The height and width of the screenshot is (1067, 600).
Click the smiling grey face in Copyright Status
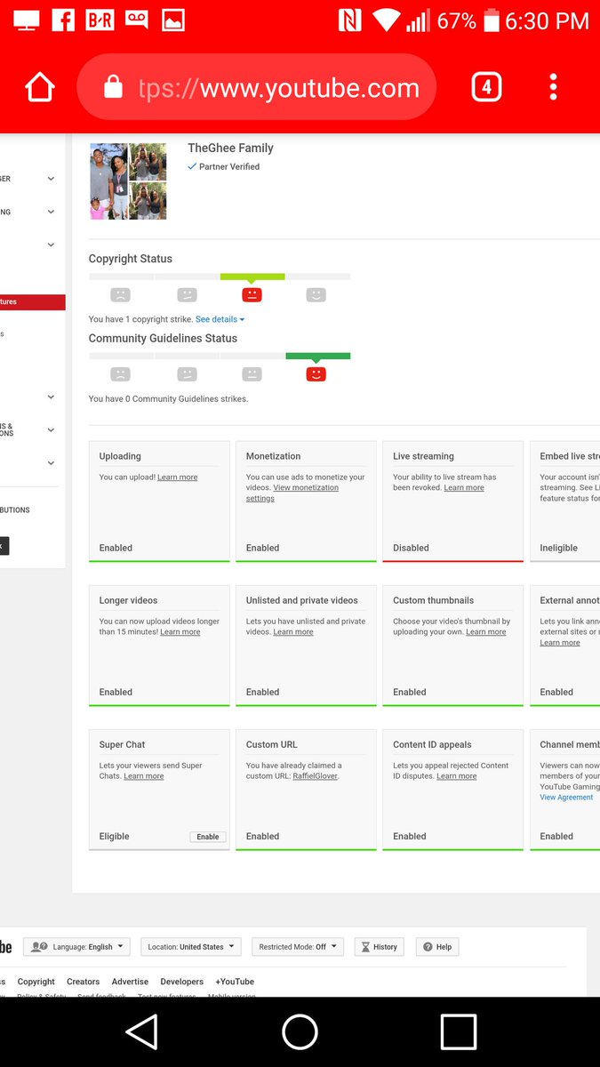[316, 295]
